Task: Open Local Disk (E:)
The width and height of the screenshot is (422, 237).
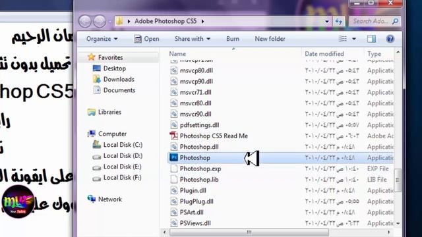Action: tap(122, 167)
